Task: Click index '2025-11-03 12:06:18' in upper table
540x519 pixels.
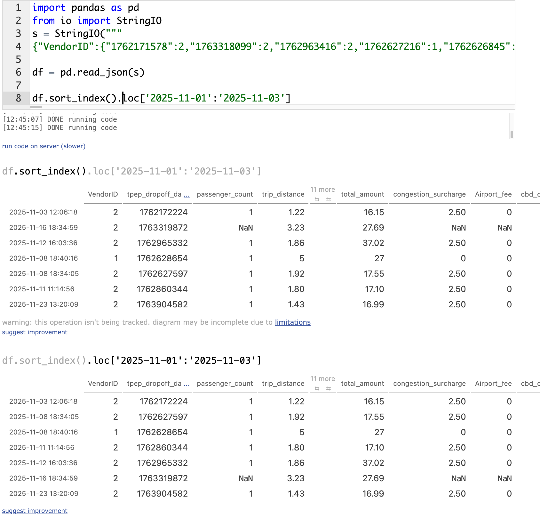Action: coord(44,212)
